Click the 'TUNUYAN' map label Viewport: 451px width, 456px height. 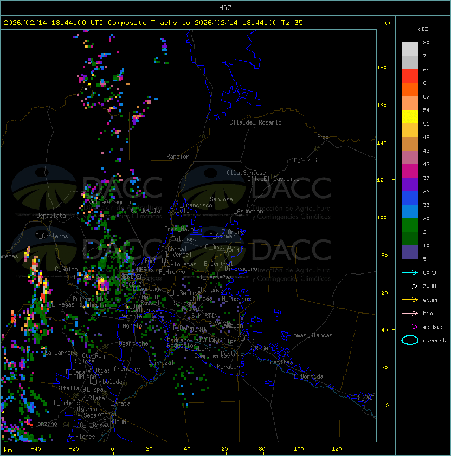tap(115, 421)
